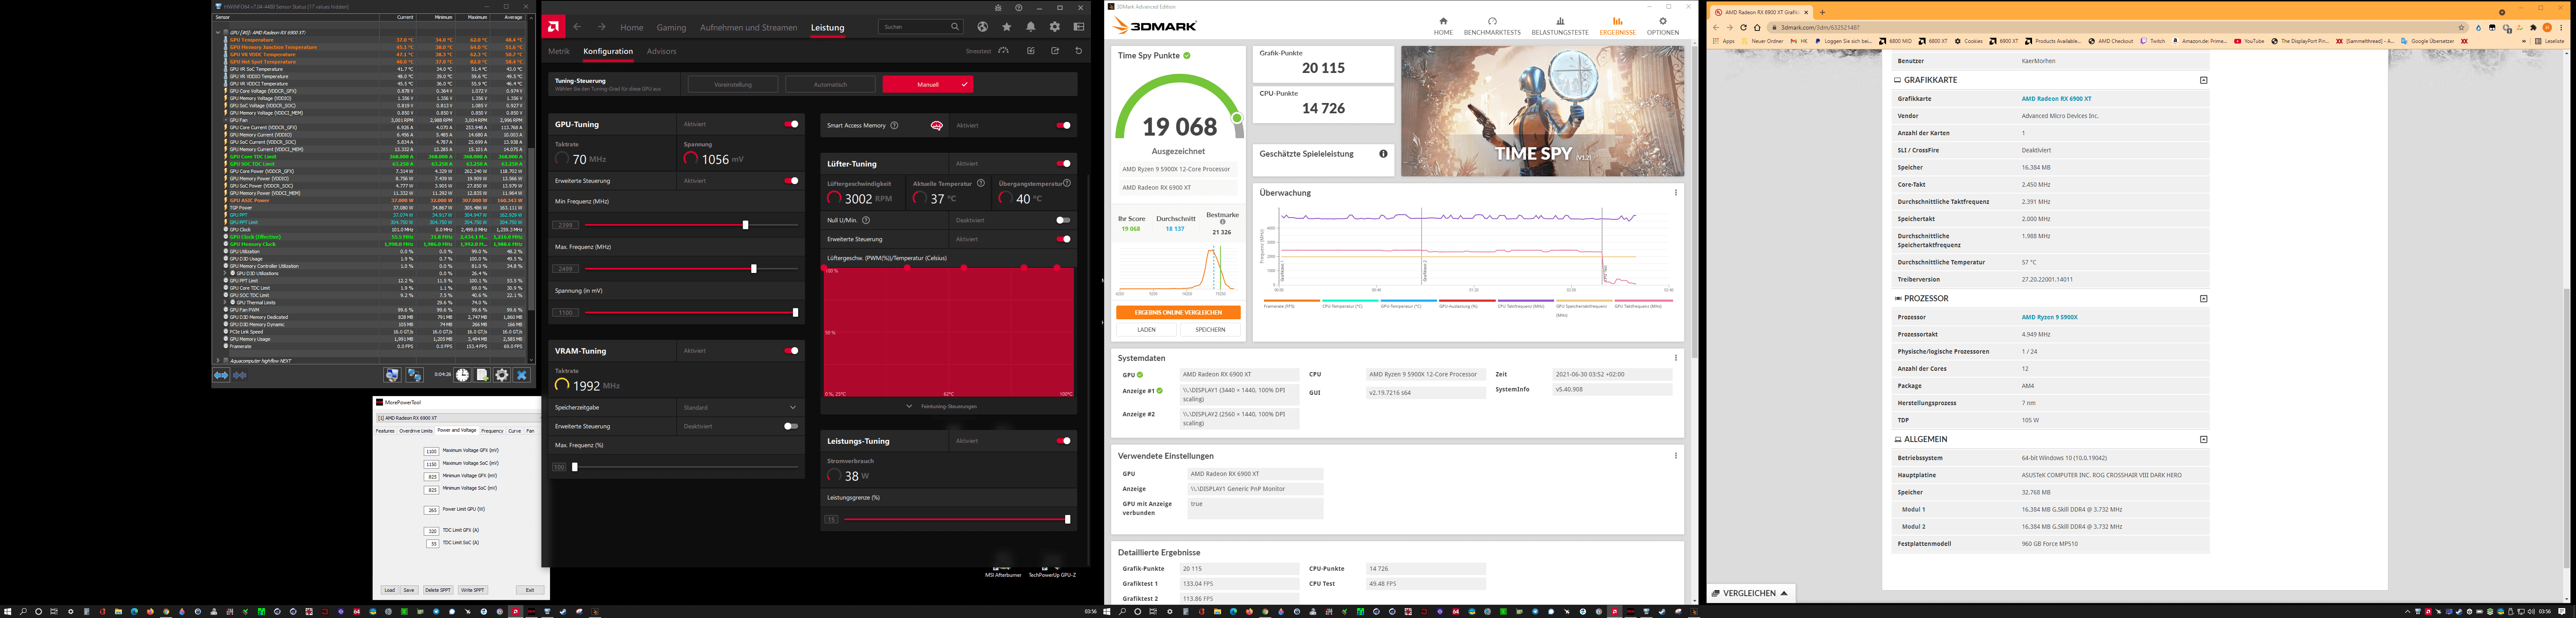Select Voreinstellung tuning mode

pyautogui.click(x=733, y=84)
